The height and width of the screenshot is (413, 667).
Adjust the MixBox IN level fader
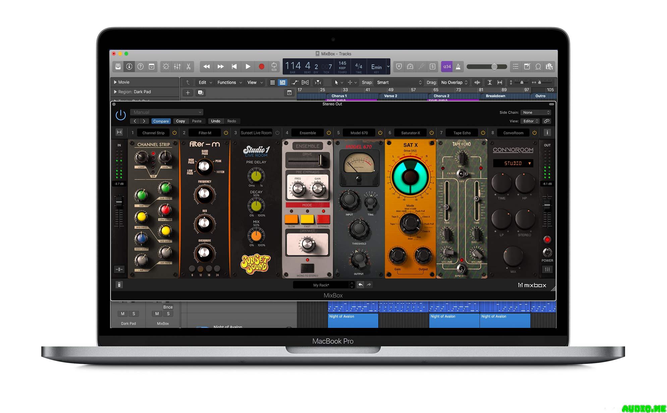pos(119,202)
